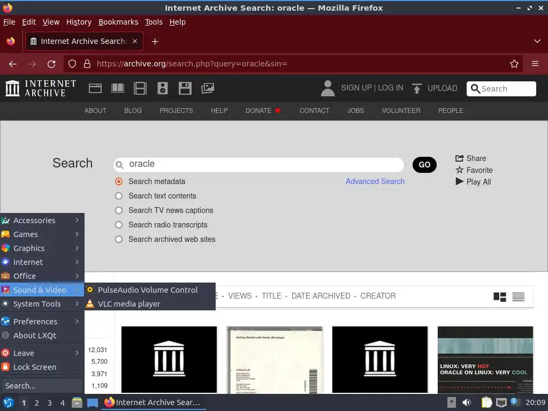Screen dimensions: 548x411
Task: Expand the Internet submenu
Action: click(42, 262)
